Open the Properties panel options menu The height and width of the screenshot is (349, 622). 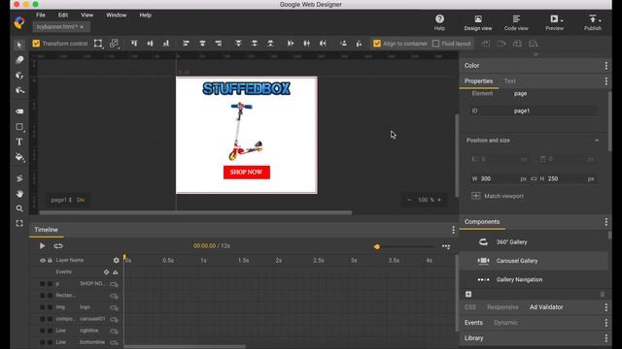tap(606, 81)
